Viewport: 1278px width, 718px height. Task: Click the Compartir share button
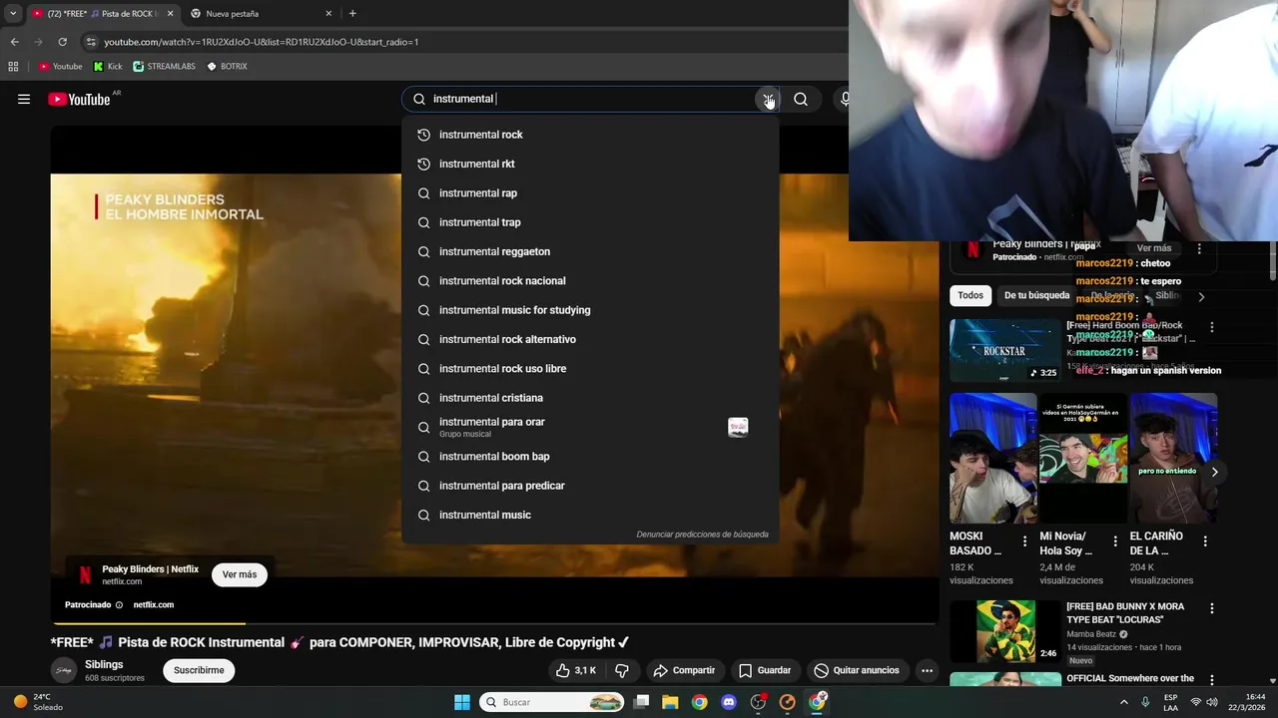[x=683, y=670]
